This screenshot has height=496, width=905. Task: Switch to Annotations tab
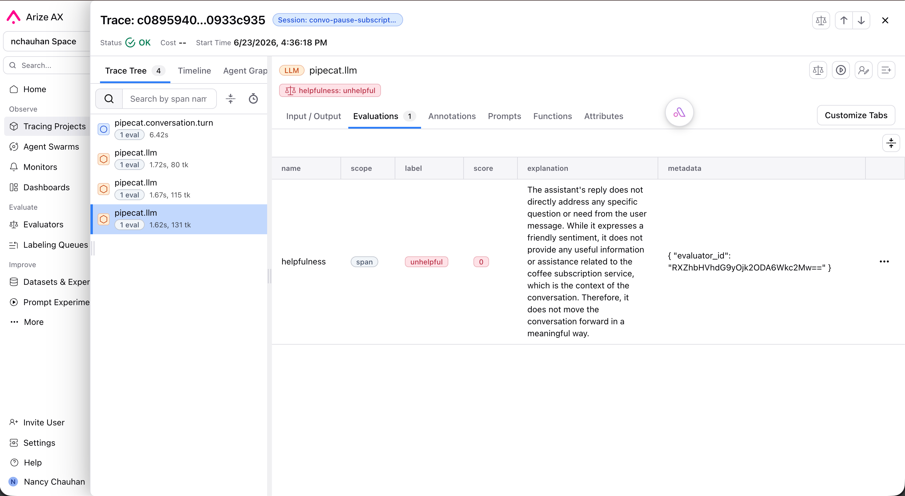tap(452, 116)
